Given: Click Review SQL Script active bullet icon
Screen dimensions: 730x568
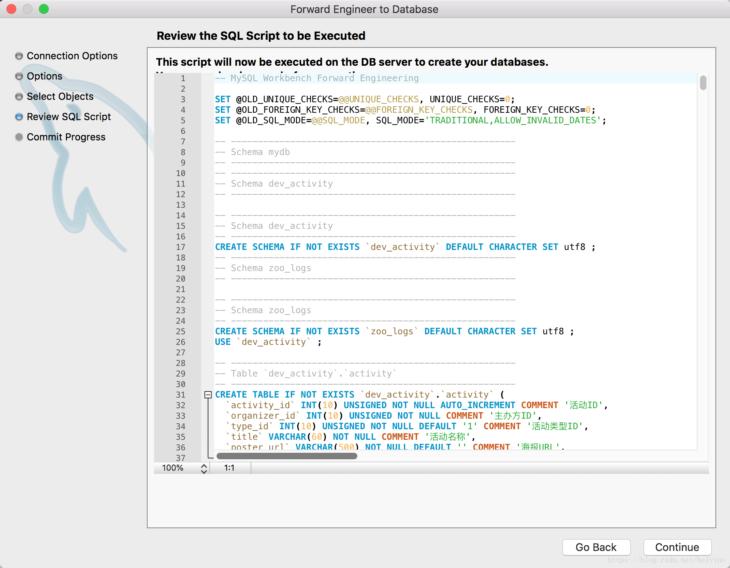Looking at the screenshot, I should (19, 116).
